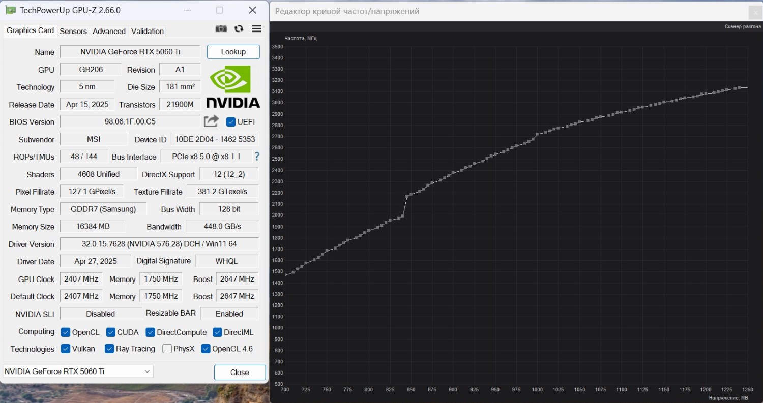
Task: Click the Shaders value 4608 Unified
Action: [x=99, y=174]
